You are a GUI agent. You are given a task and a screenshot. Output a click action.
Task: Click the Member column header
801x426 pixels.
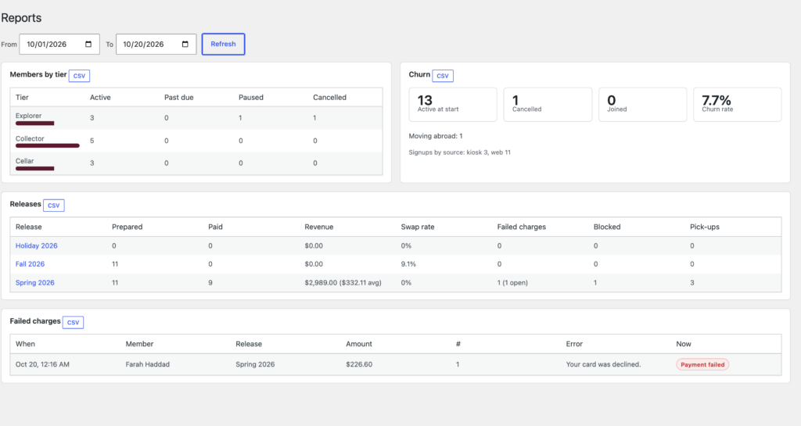pos(139,344)
